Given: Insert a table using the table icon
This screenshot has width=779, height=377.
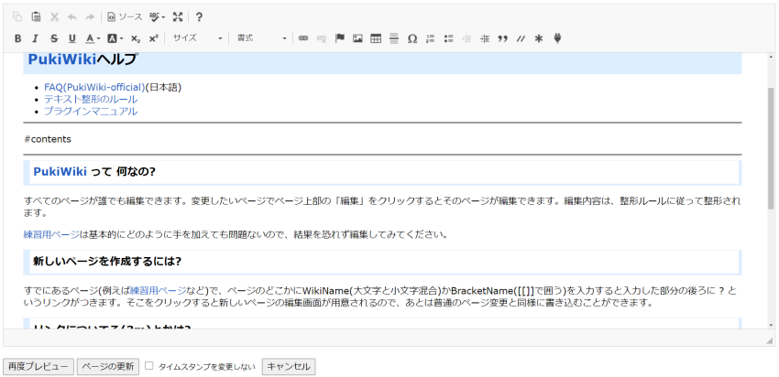Looking at the screenshot, I should pyautogui.click(x=376, y=38).
